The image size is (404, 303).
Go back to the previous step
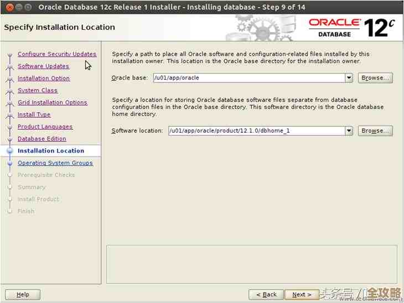tap(266, 295)
